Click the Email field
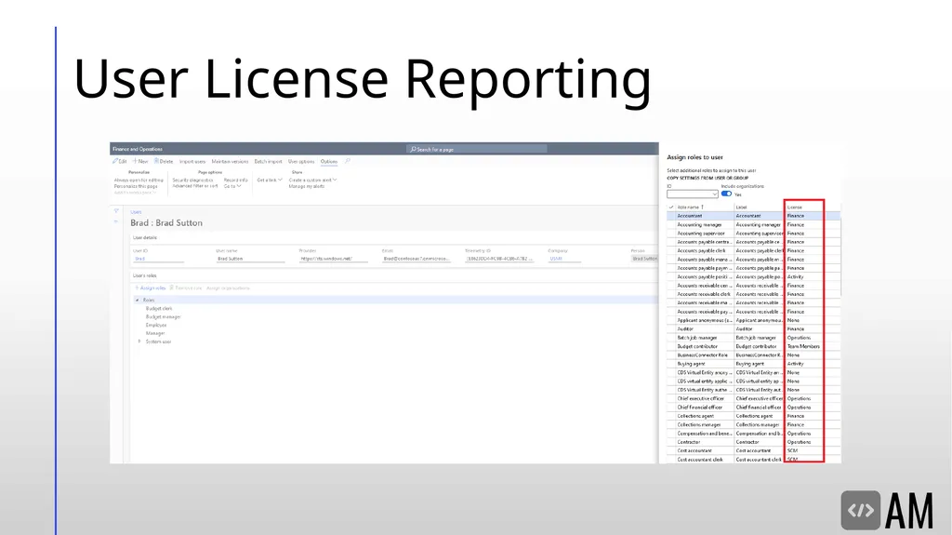 [x=416, y=259]
